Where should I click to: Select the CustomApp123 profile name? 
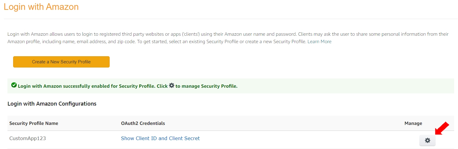pos(28,138)
